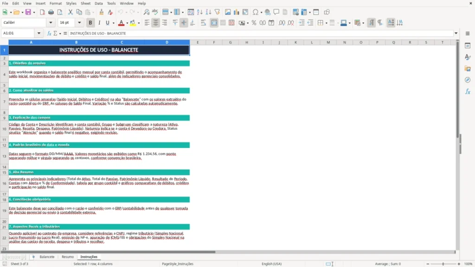Click the Format as Date icon
475x267 pixels.
tap(271, 23)
